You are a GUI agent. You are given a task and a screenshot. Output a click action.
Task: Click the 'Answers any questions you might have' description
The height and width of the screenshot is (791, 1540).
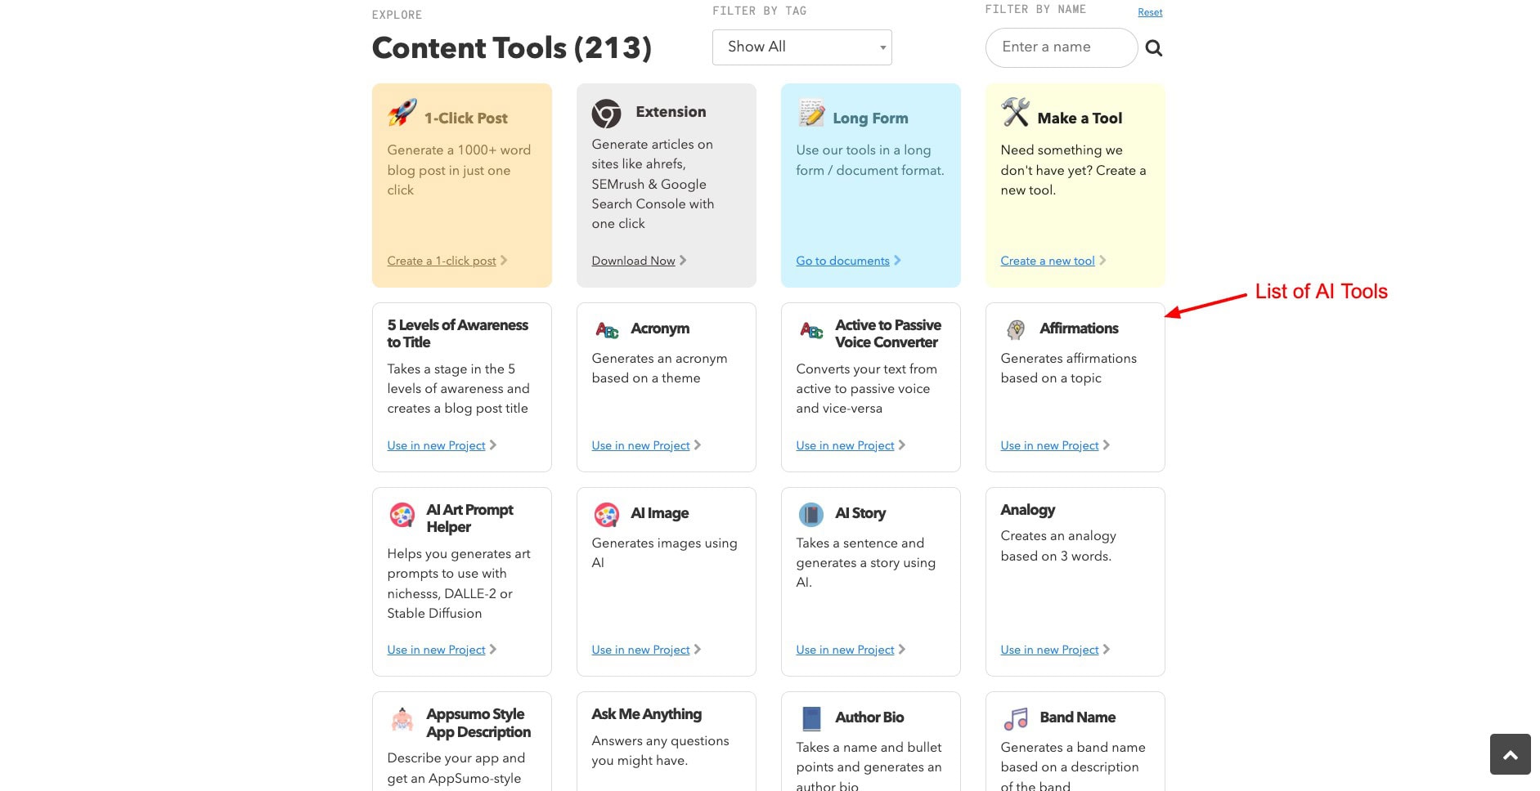pos(660,751)
